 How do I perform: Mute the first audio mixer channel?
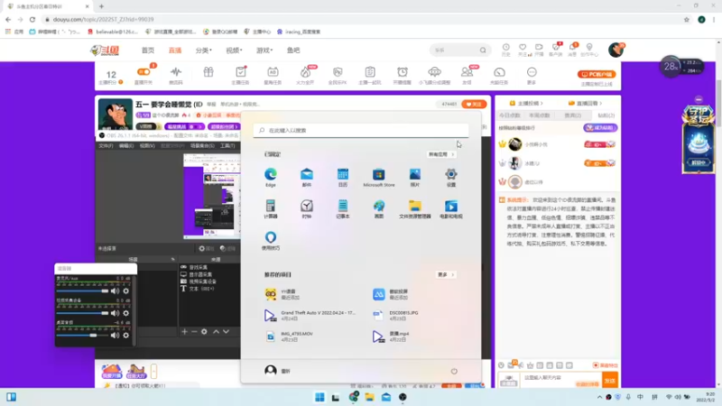[x=116, y=291]
